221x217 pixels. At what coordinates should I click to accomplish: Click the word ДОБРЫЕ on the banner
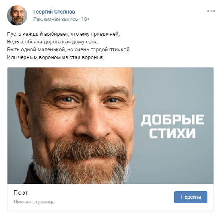coord(173,120)
